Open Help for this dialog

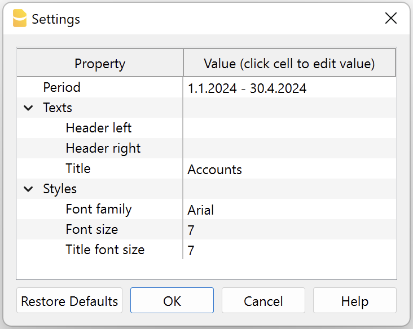point(354,301)
